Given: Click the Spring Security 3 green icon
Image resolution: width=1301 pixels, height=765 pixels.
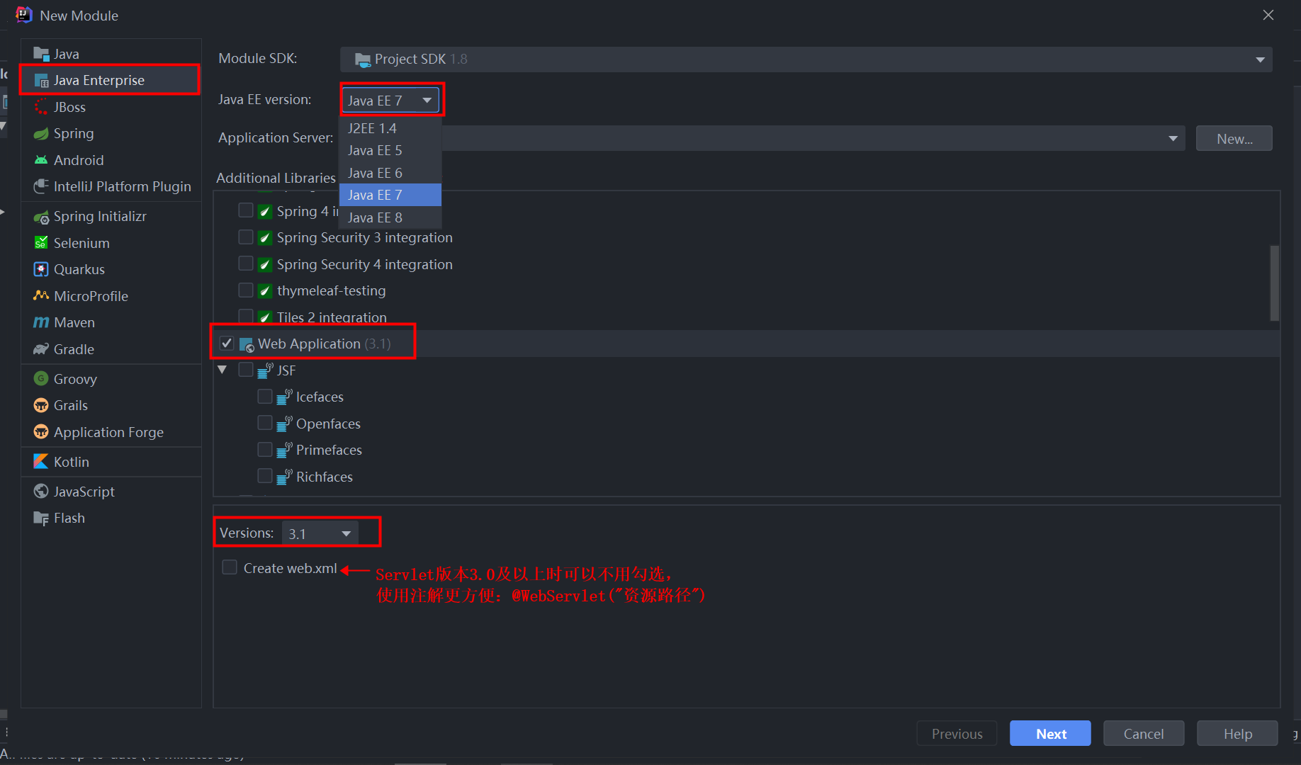Looking at the screenshot, I should [x=265, y=237].
